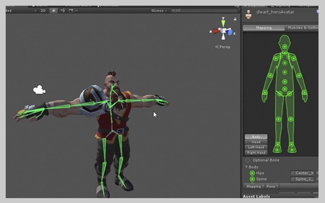This screenshot has width=325, height=203.
Task: Click the blue Z axis gizmo cone
Action: click(x=230, y=32)
